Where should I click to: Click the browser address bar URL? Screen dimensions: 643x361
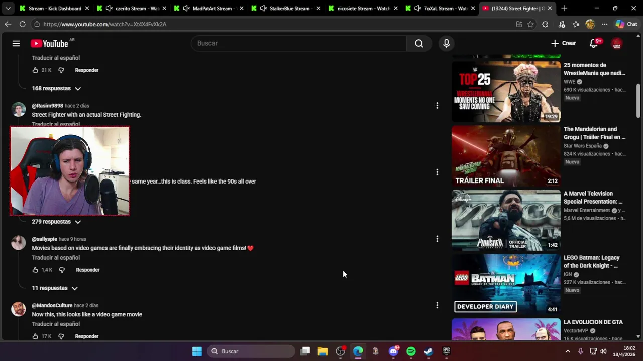(x=104, y=24)
